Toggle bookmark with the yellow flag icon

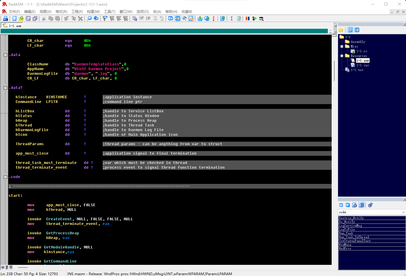[105, 18]
